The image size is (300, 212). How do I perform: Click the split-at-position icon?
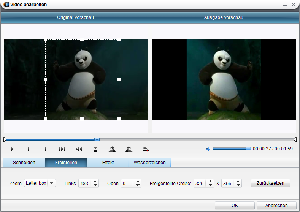click(79, 149)
